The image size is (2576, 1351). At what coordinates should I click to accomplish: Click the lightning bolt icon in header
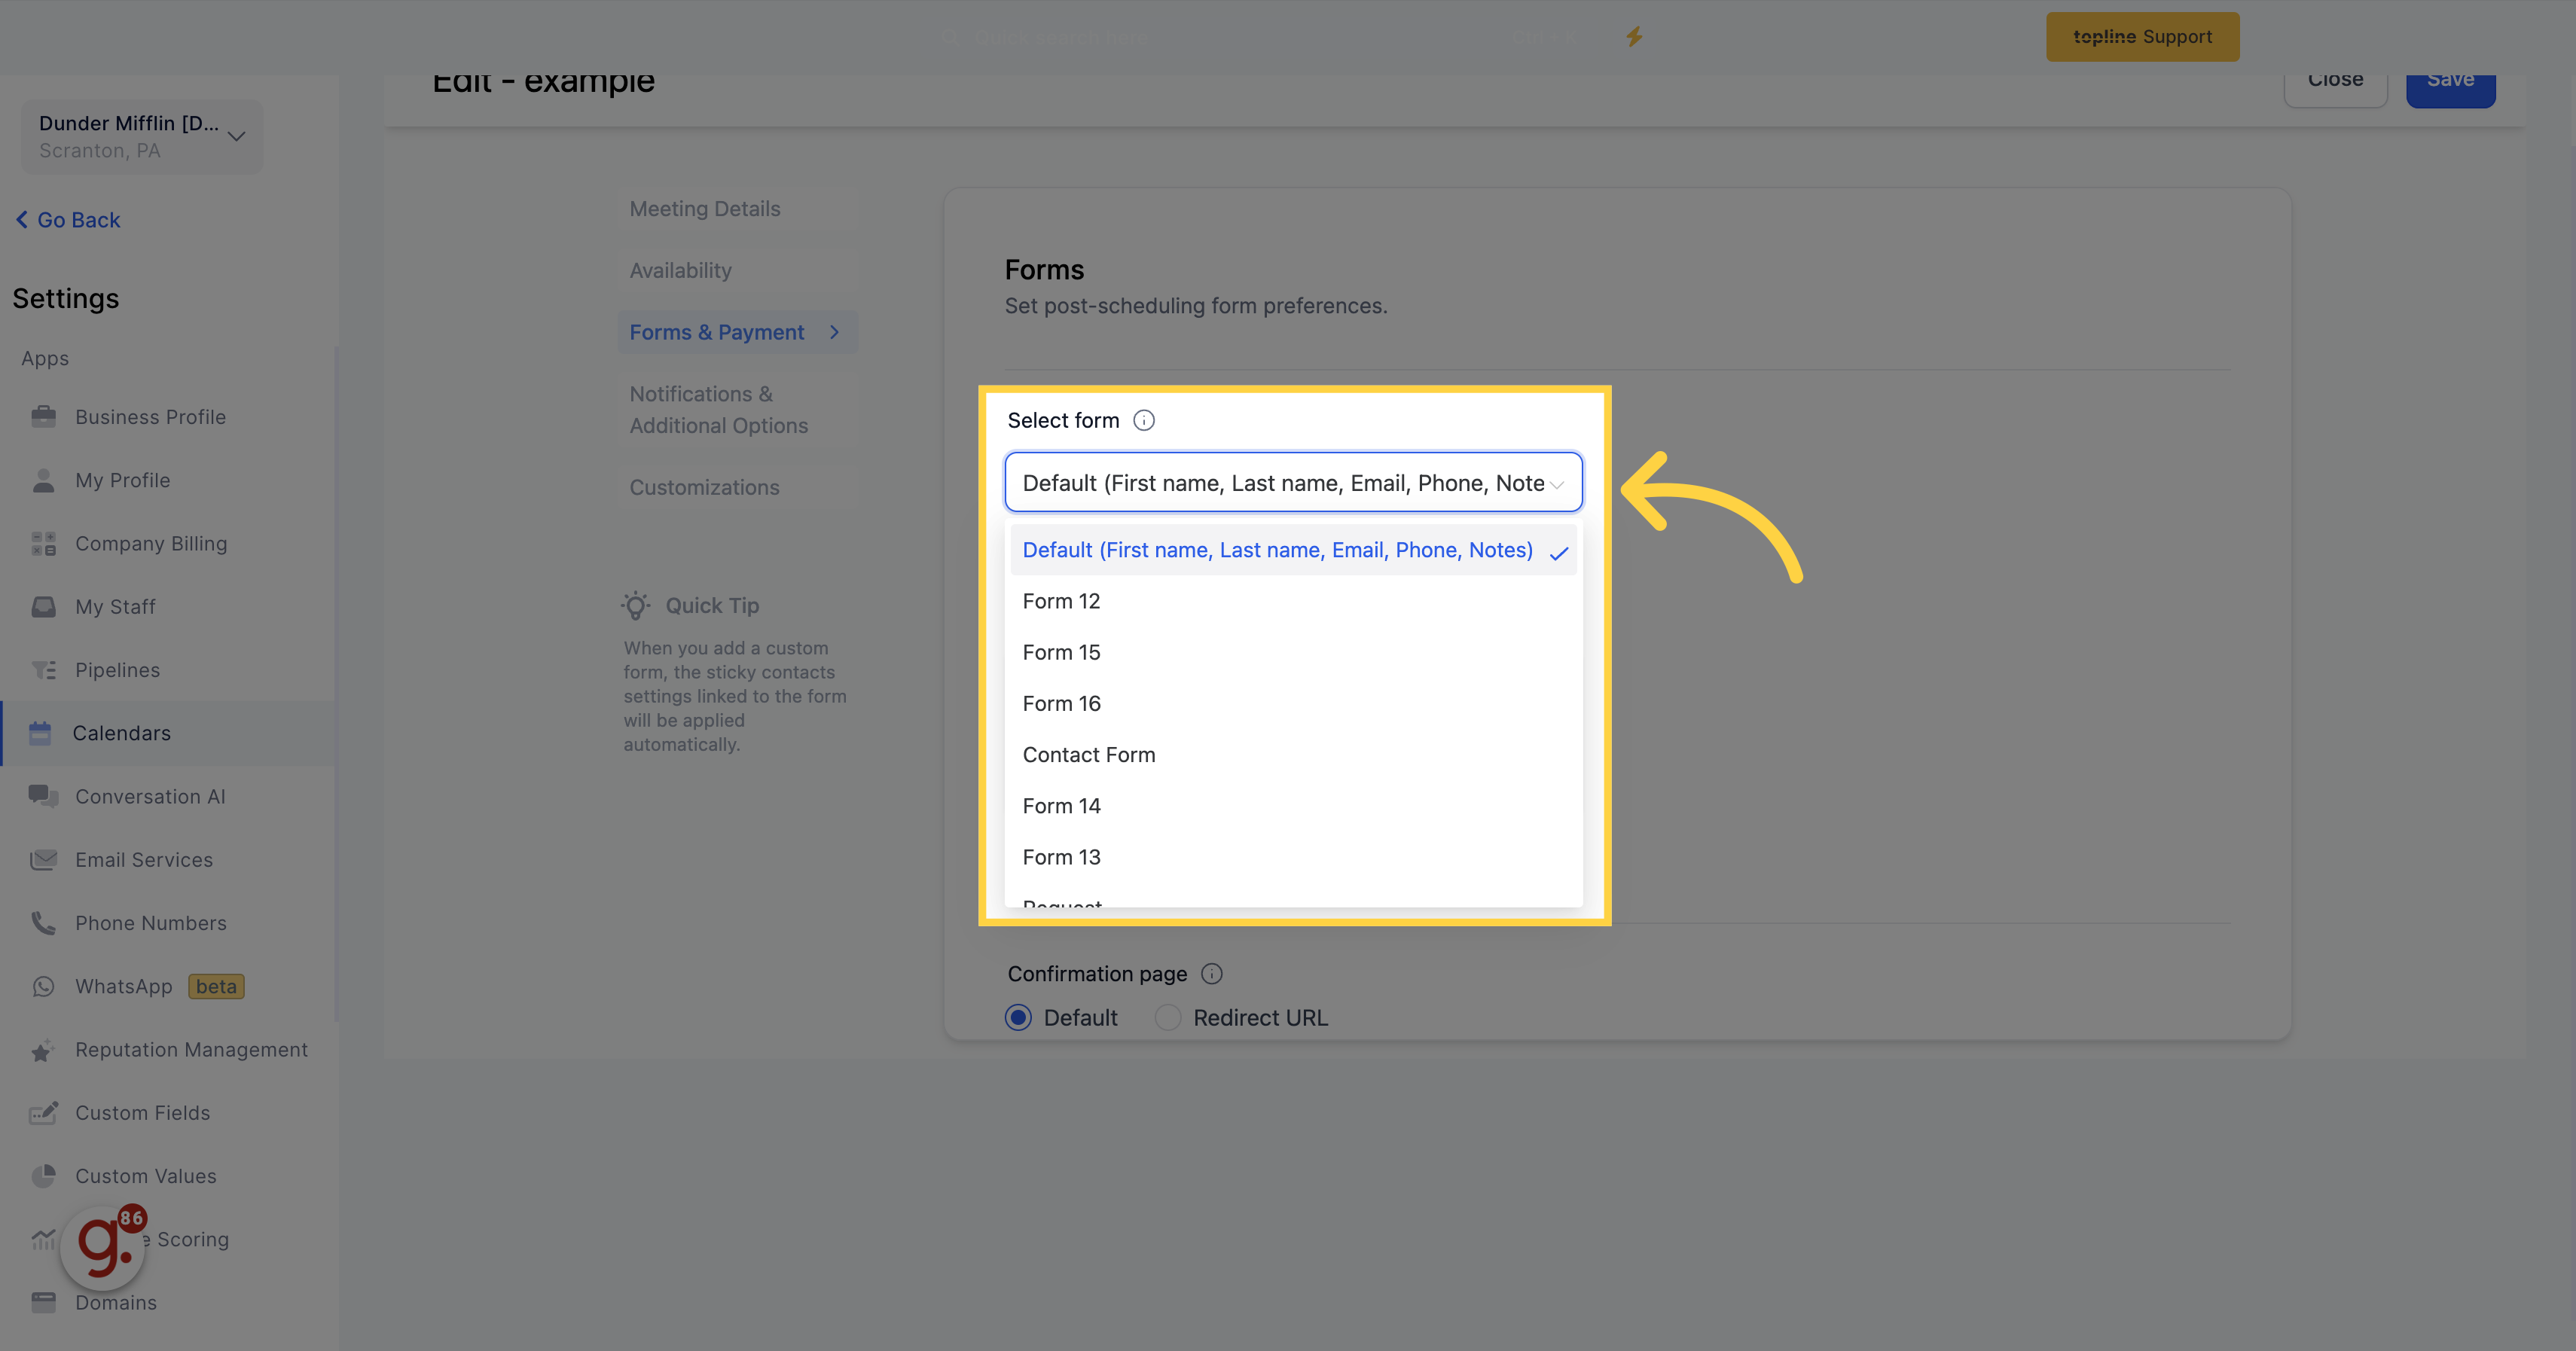tap(1634, 37)
